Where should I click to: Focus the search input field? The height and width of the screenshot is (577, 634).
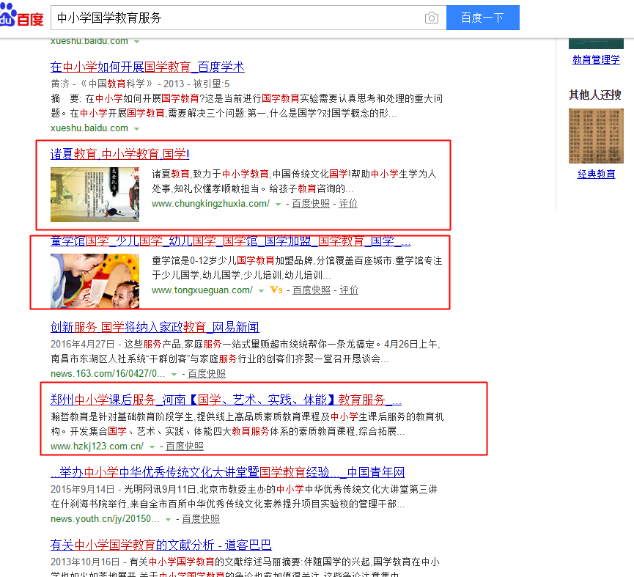click(x=238, y=18)
